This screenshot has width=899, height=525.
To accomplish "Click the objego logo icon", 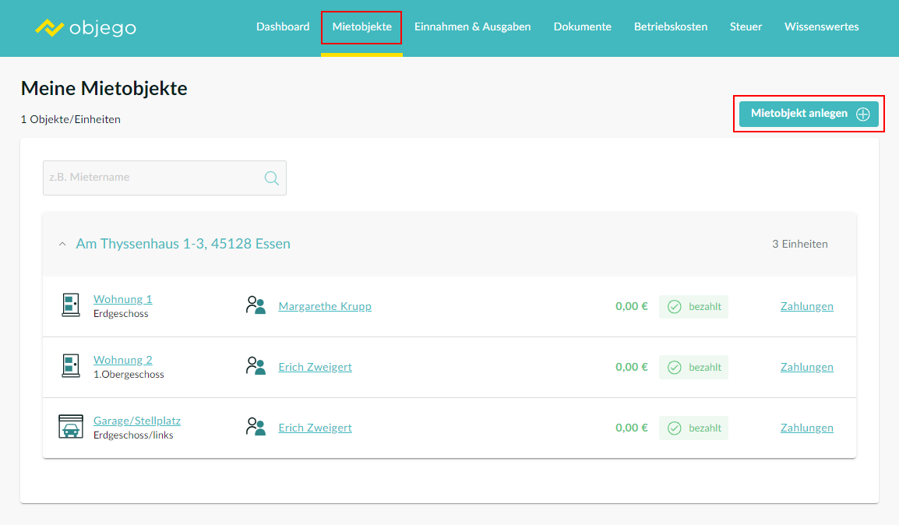I will coord(49,28).
